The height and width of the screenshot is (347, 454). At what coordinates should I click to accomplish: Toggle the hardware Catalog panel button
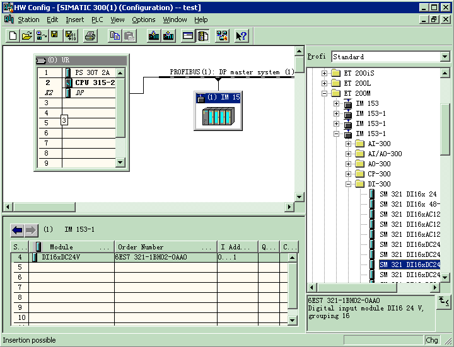point(202,36)
